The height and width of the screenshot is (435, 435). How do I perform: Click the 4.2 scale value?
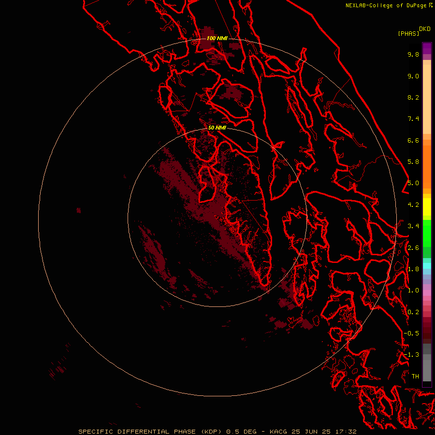[413, 205]
